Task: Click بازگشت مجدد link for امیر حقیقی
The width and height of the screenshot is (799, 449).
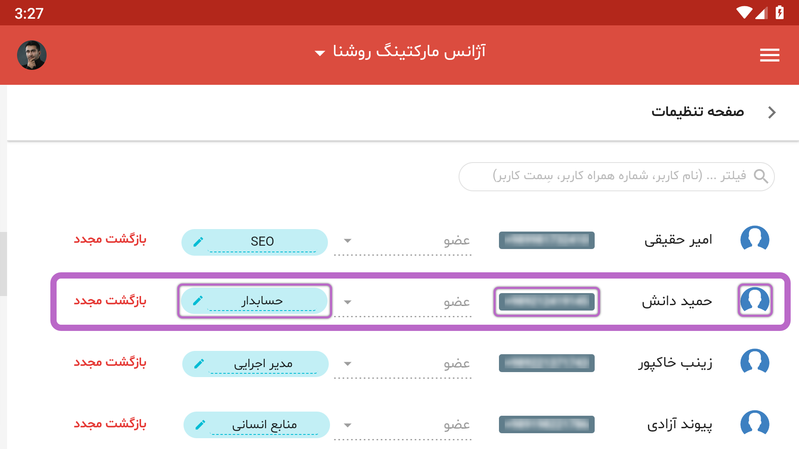Action: click(110, 239)
